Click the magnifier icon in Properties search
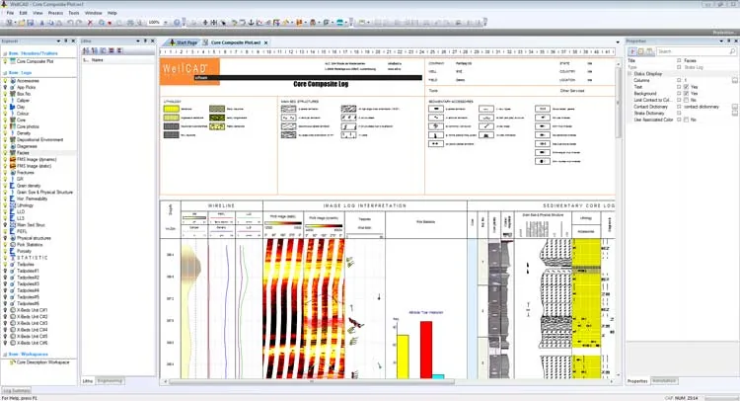This screenshot has width=740, height=401. point(732,51)
